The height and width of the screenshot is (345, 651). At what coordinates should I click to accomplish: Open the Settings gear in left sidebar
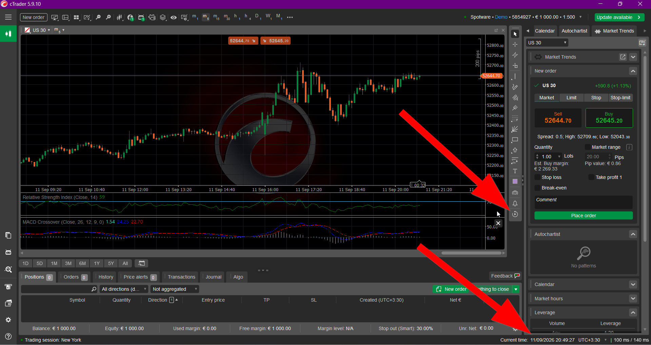coord(8,320)
